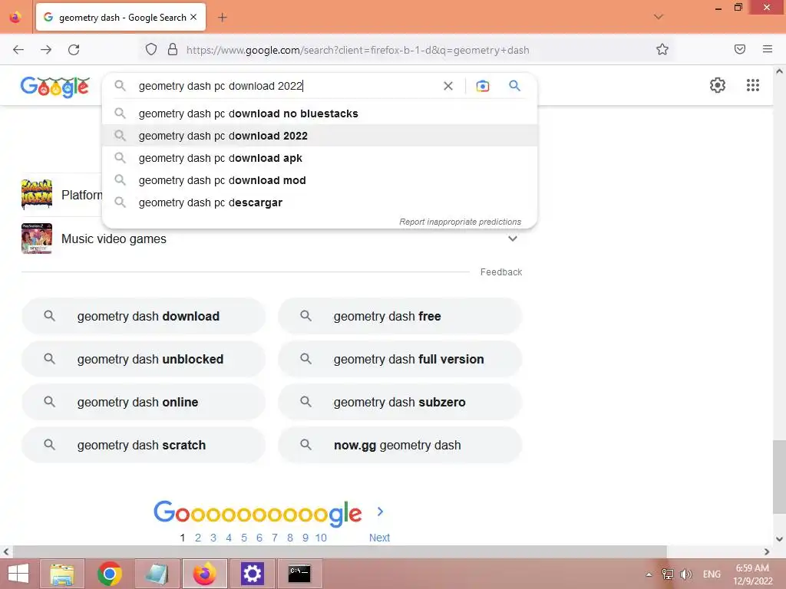
Task: Open the notepad app on taskbar
Action: 157,574
